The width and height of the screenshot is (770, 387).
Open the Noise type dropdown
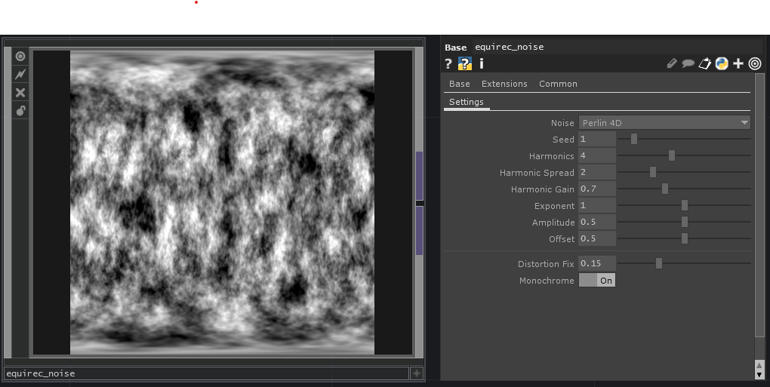pos(664,123)
